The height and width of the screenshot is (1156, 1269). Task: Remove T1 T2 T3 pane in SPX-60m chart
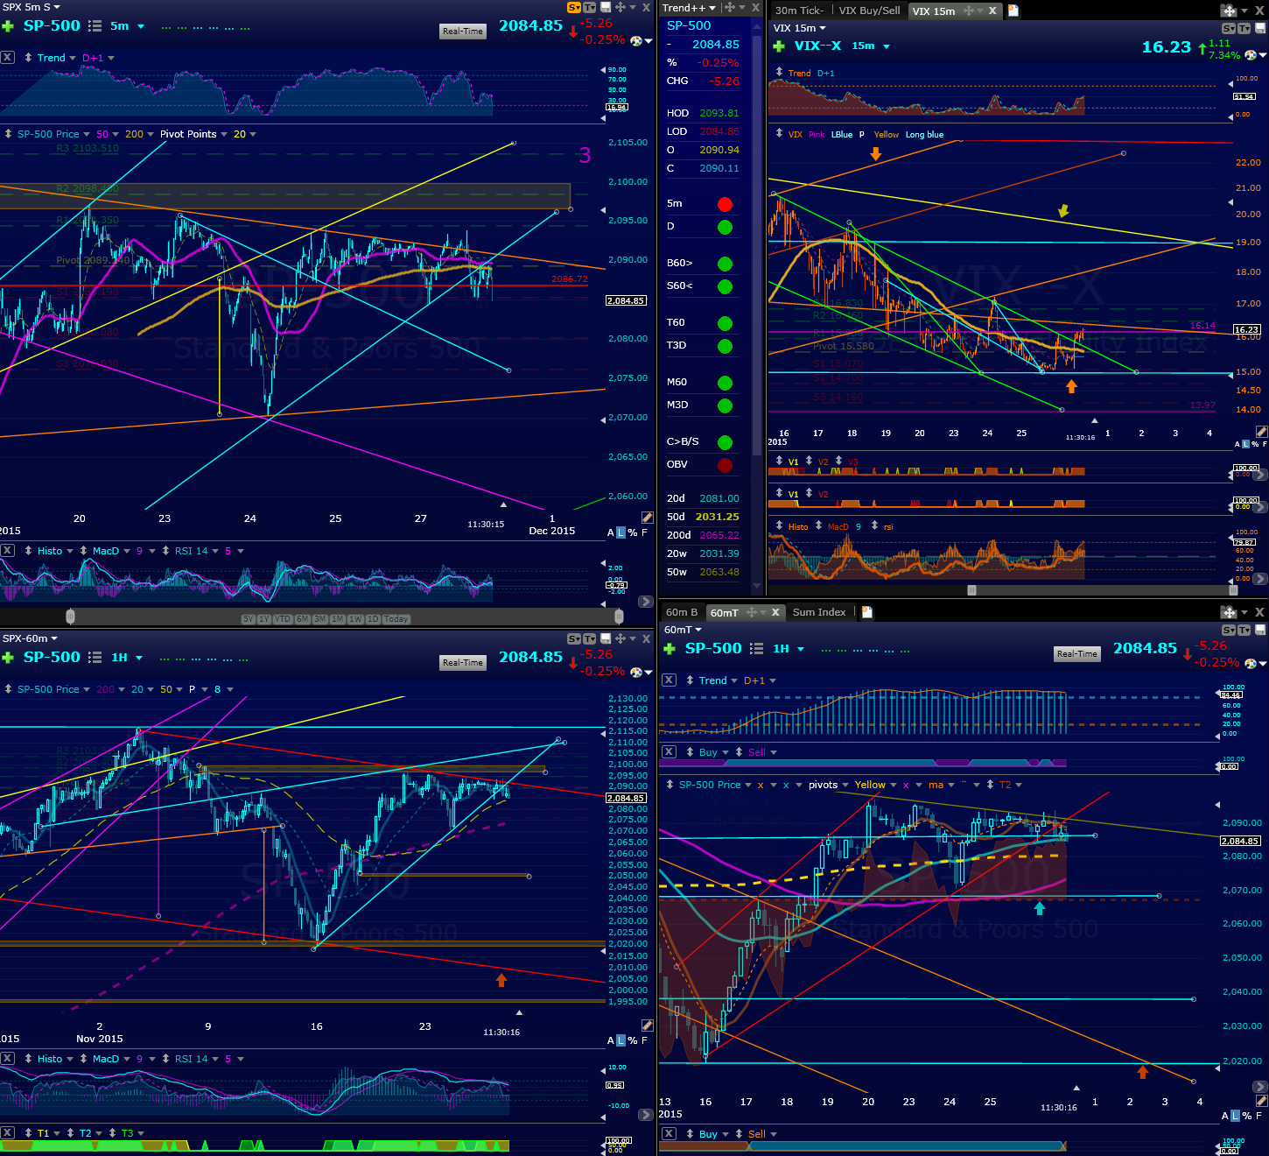pyautogui.click(x=7, y=1132)
